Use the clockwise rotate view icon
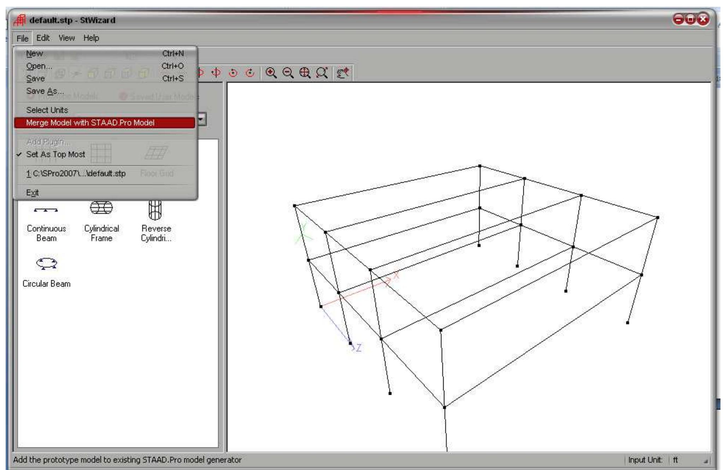 (x=250, y=73)
